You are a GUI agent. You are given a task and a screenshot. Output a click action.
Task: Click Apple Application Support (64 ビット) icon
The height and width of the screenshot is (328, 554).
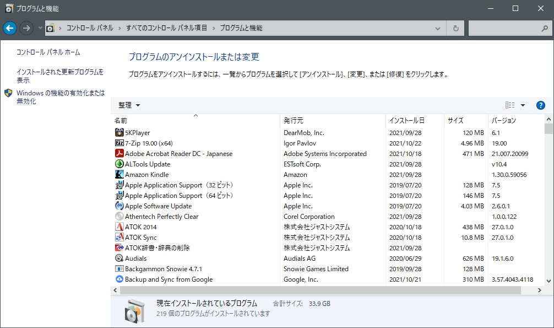coord(120,195)
